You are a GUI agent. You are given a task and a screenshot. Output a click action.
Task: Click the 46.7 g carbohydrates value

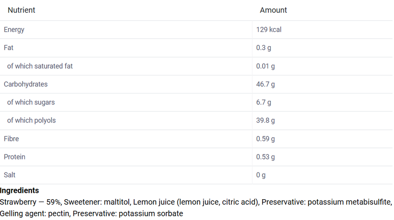(x=265, y=84)
